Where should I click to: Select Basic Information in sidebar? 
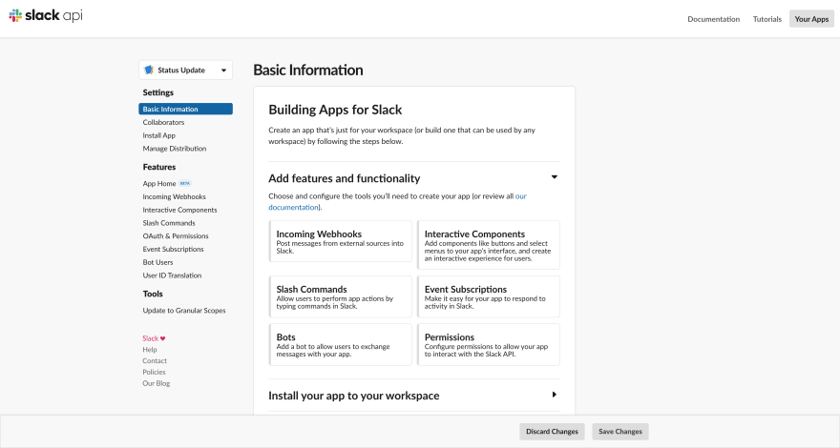(185, 110)
